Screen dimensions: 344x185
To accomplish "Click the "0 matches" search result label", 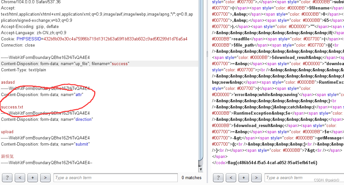I will click(191, 178).
